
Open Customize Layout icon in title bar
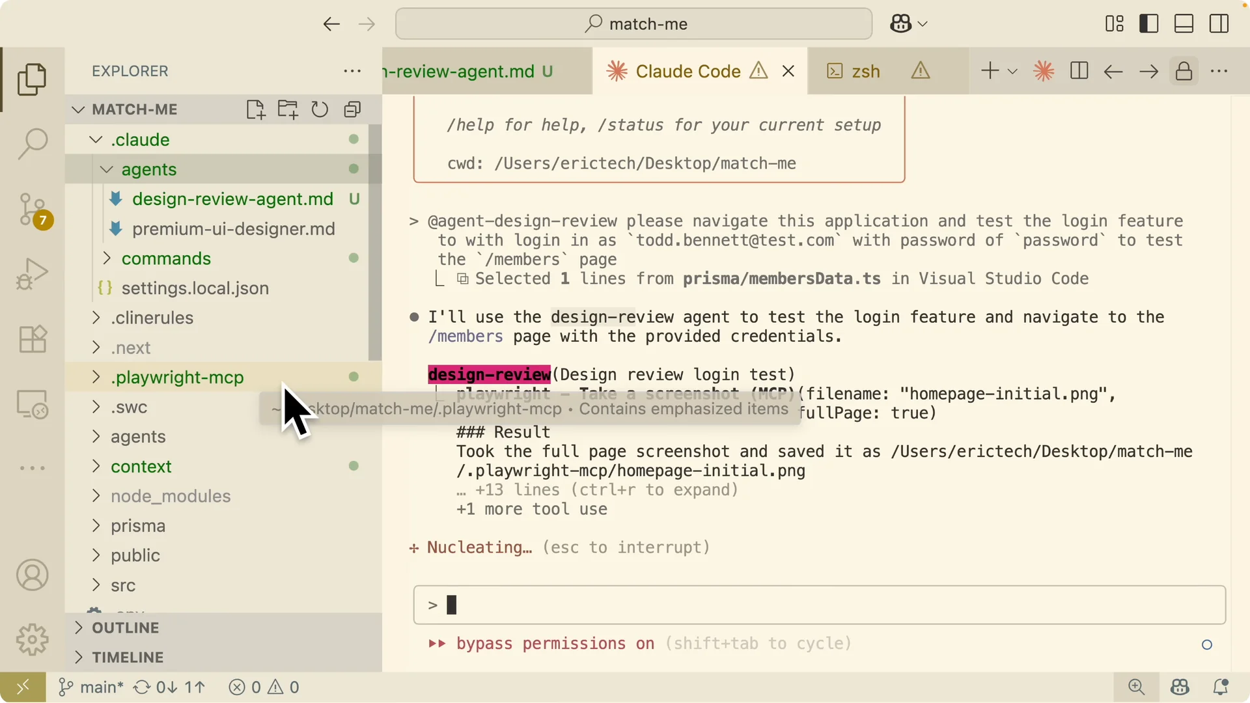coord(1115,24)
